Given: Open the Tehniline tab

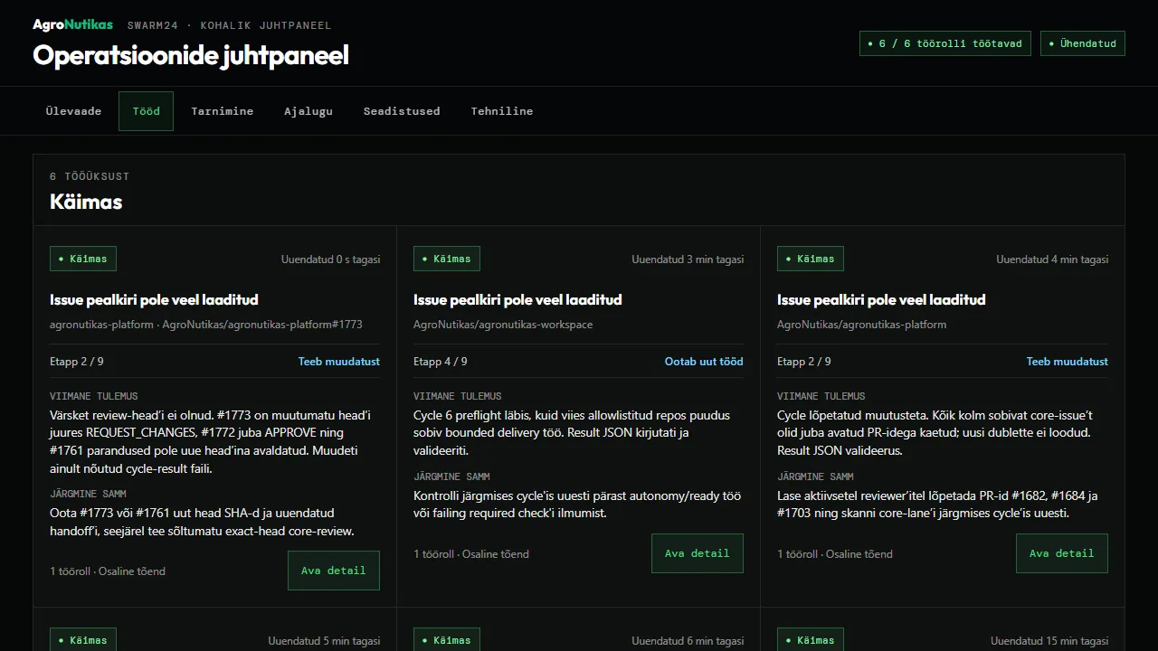Looking at the screenshot, I should pos(502,111).
